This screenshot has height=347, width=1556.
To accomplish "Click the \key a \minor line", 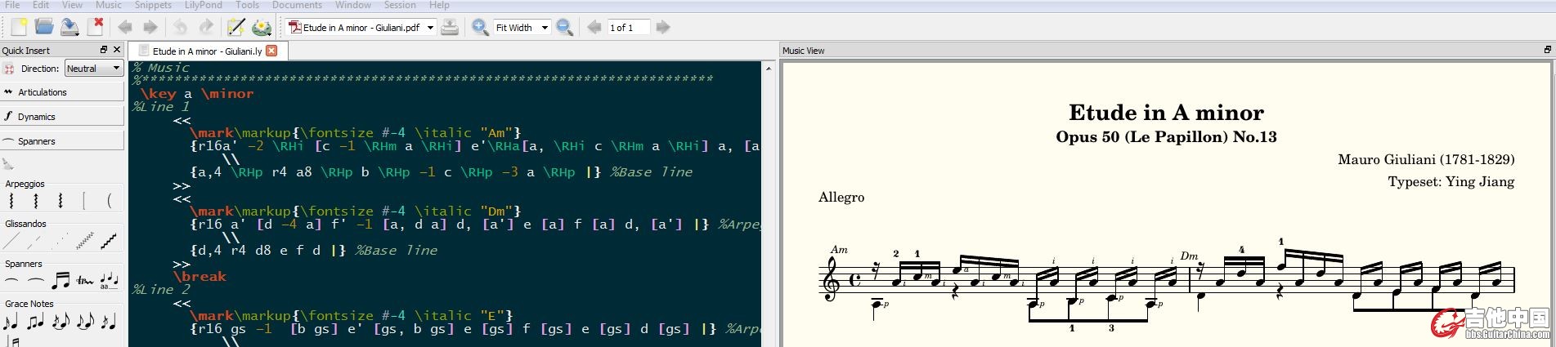I will (196, 93).
